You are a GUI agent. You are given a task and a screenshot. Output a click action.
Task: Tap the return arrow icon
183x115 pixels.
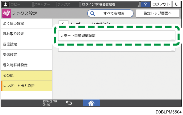tap(69, 103)
